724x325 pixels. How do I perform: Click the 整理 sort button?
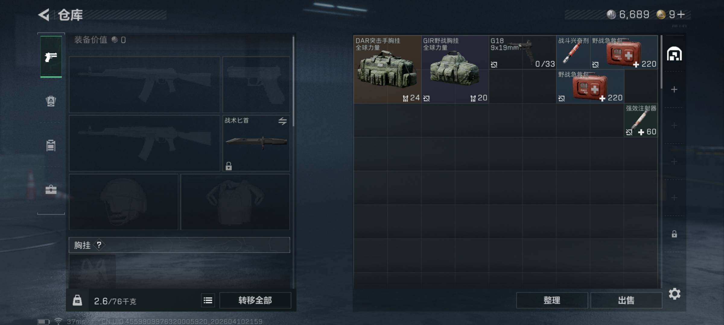pos(552,300)
